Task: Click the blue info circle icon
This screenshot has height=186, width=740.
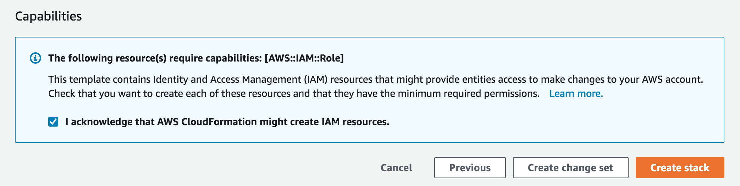Action: (x=35, y=58)
